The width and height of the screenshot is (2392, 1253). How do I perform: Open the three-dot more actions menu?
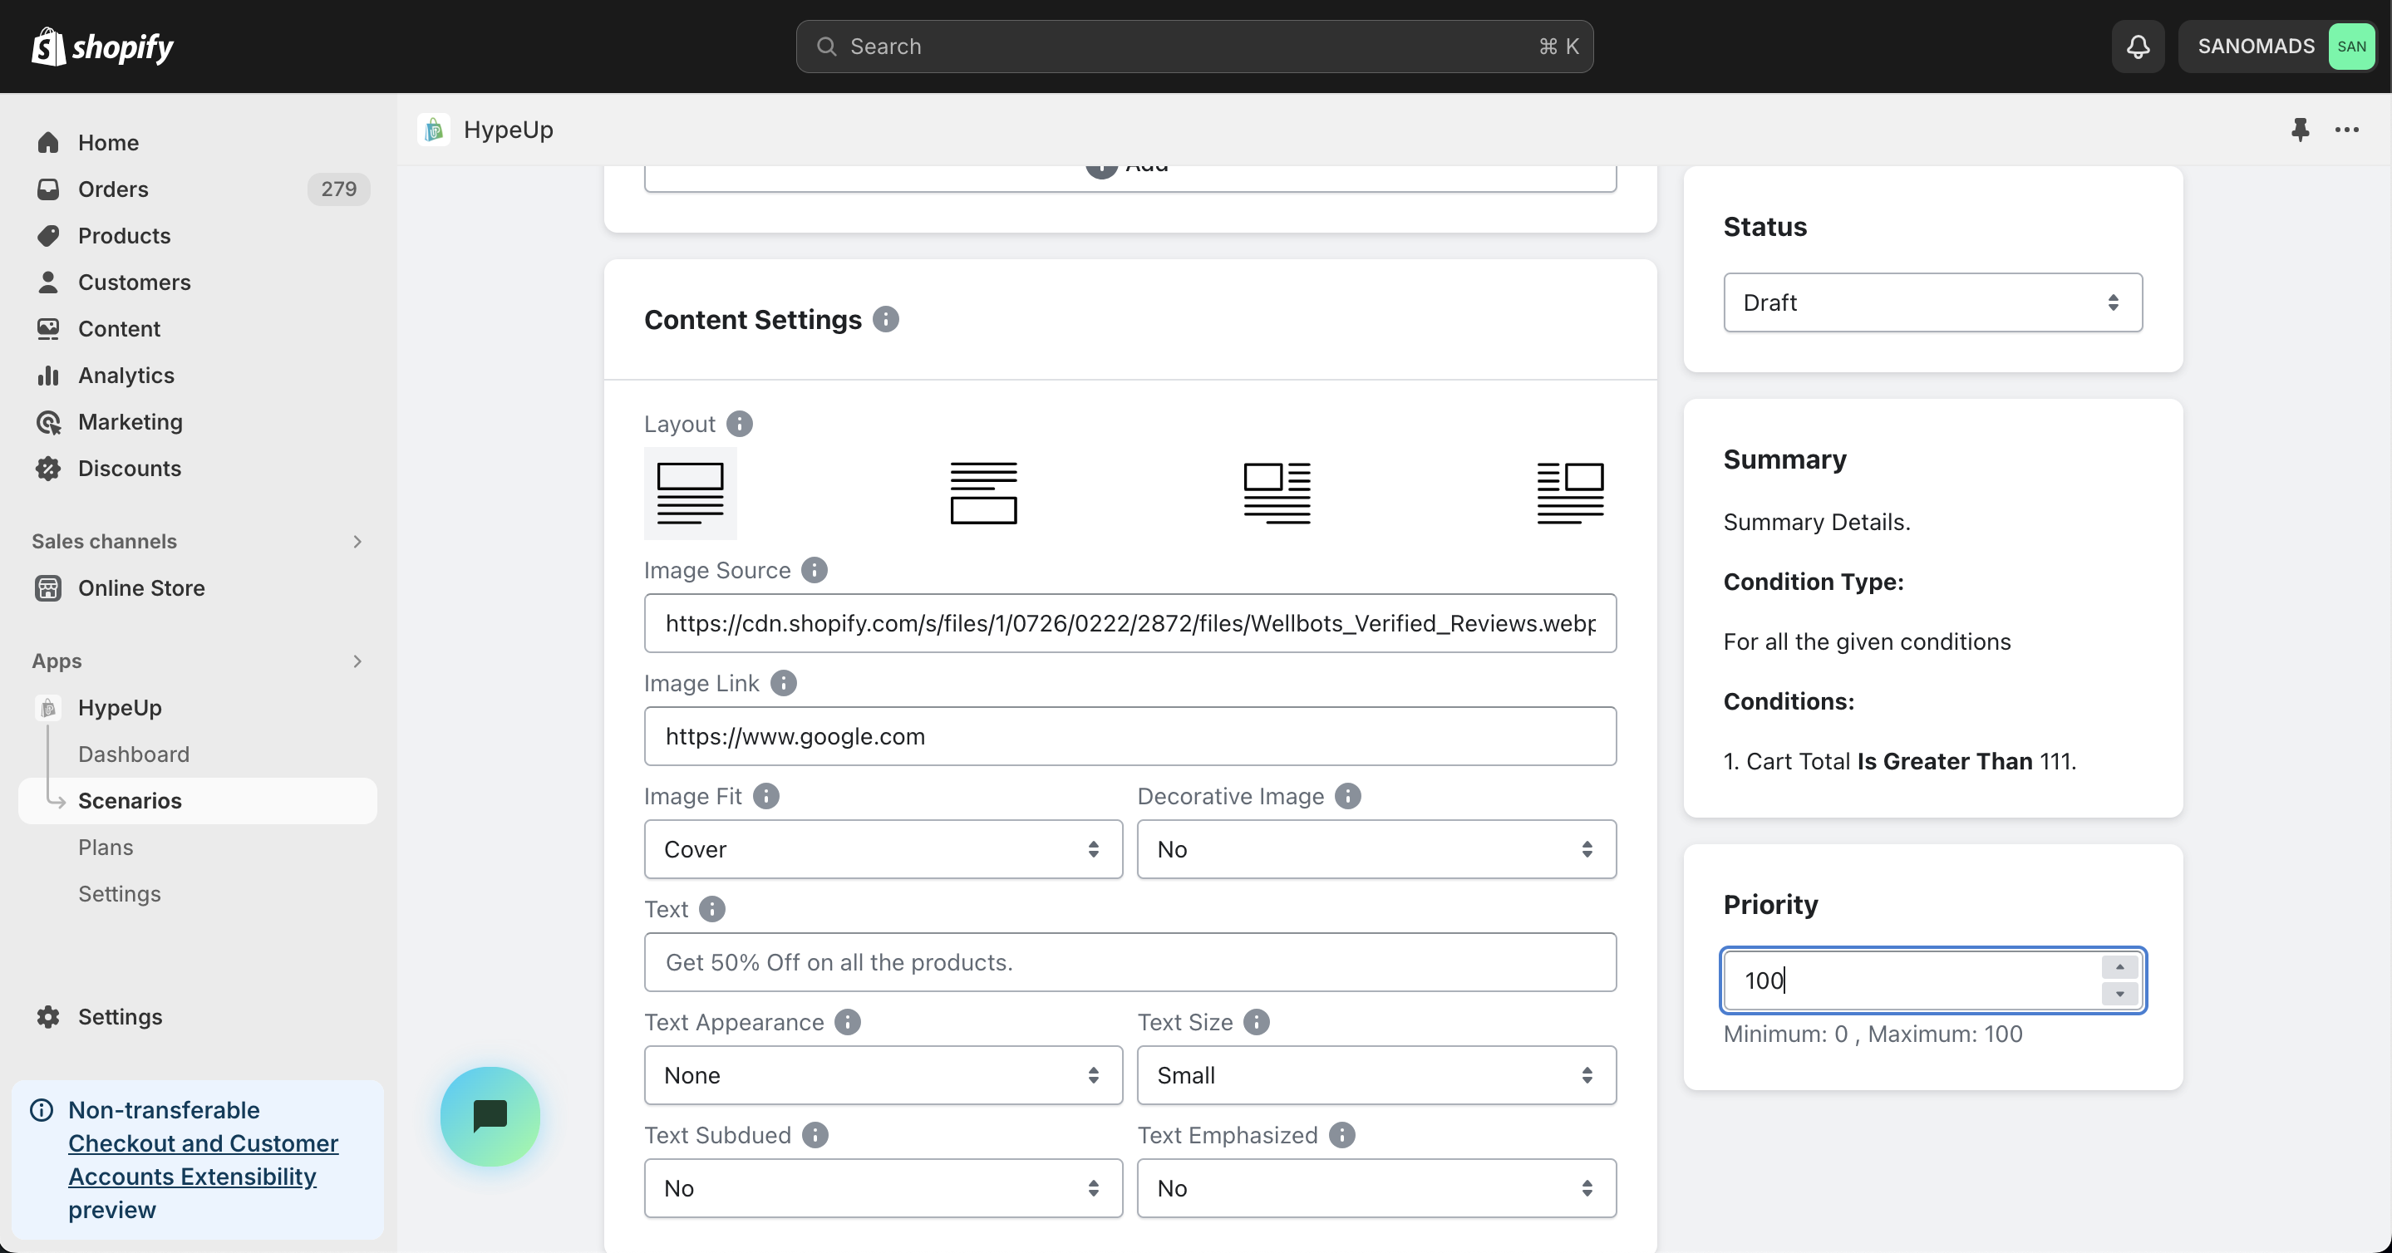pyautogui.click(x=2346, y=129)
